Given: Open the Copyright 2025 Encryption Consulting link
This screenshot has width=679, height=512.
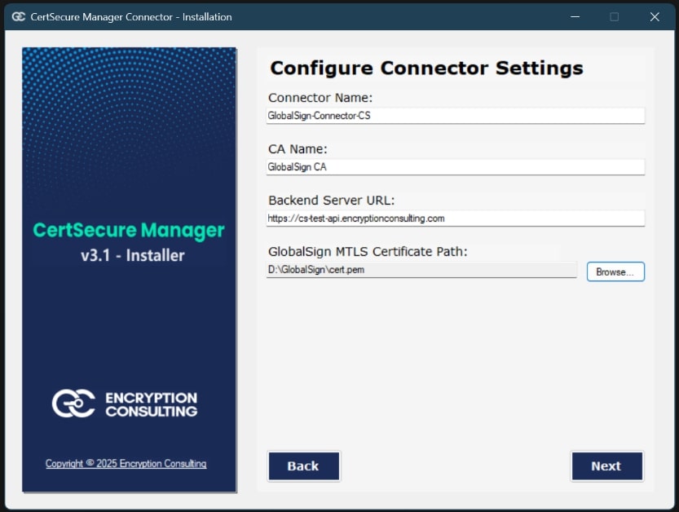Looking at the screenshot, I should click(126, 463).
